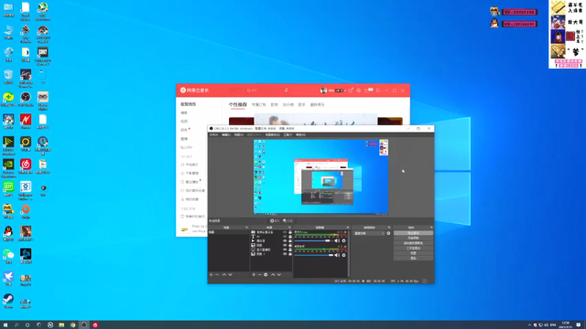Image resolution: width=586 pixels, height=329 pixels.
Task: Mute the first audio mixer channel speaker
Action: [337, 240]
